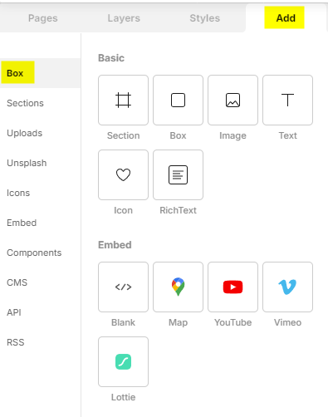Add a Blank code embed
Viewport: 328px width, 417px height.
123,287
